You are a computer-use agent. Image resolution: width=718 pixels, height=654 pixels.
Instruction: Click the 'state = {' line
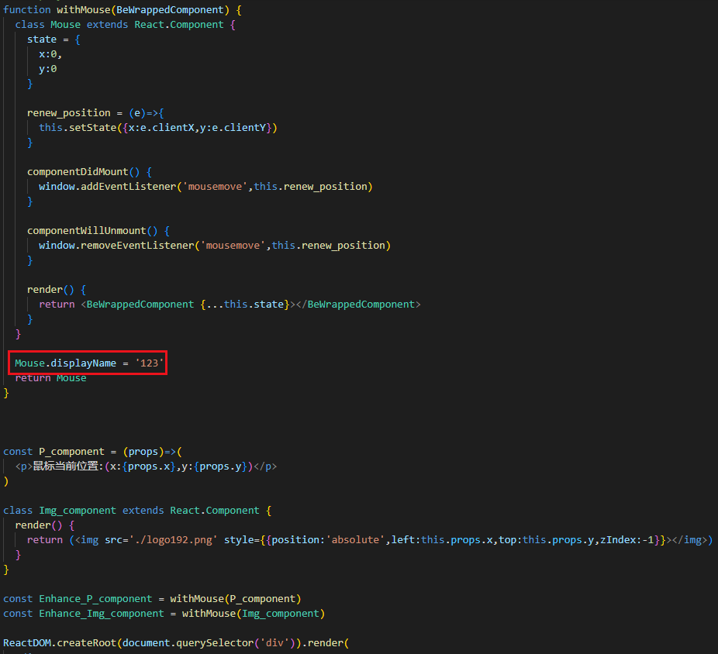pos(54,40)
